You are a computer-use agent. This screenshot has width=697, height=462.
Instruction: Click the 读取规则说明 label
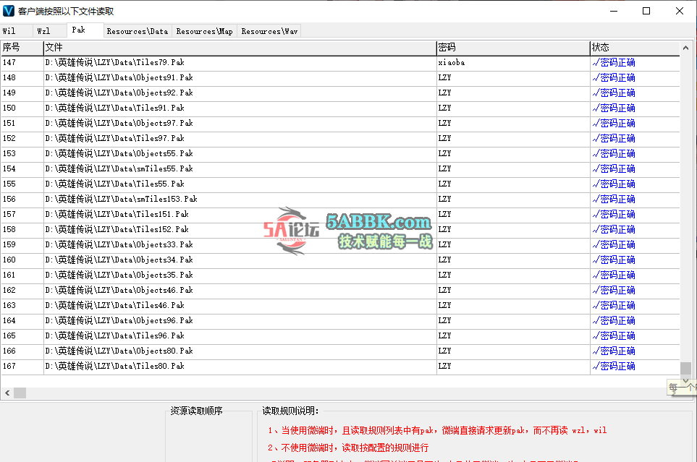click(x=290, y=411)
